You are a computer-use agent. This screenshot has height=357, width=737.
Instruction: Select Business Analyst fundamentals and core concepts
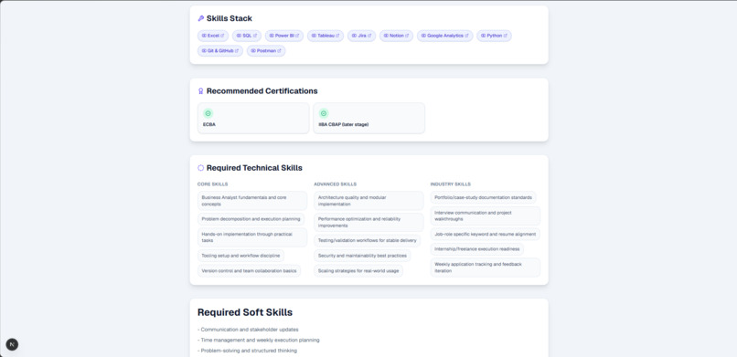coord(252,201)
